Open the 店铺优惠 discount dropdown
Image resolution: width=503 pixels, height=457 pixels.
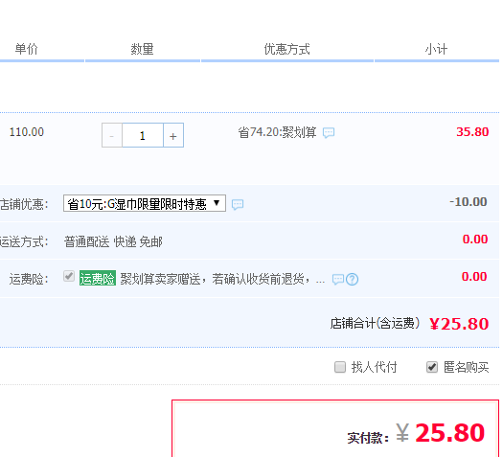tap(145, 203)
